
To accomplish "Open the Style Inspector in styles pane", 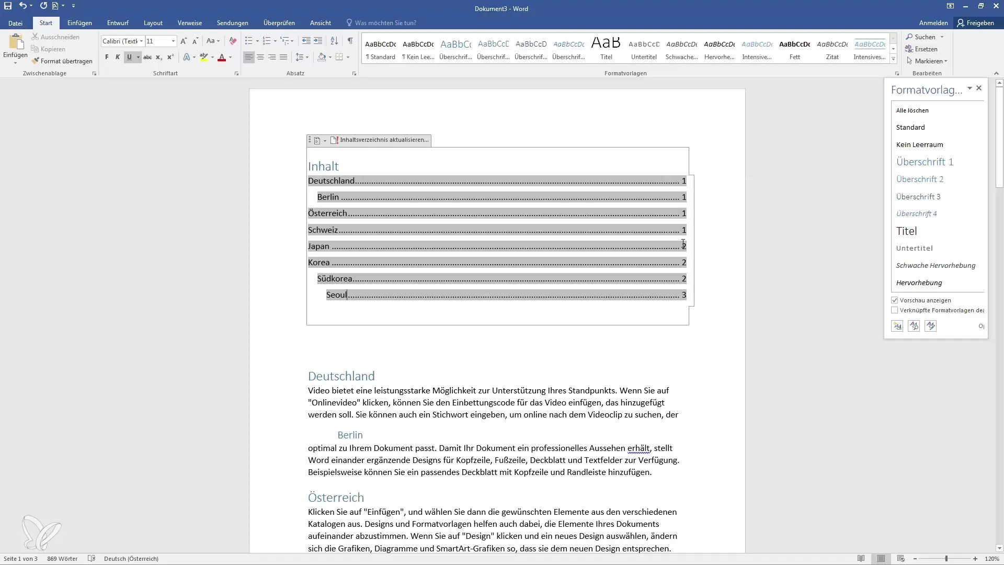I will [914, 326].
